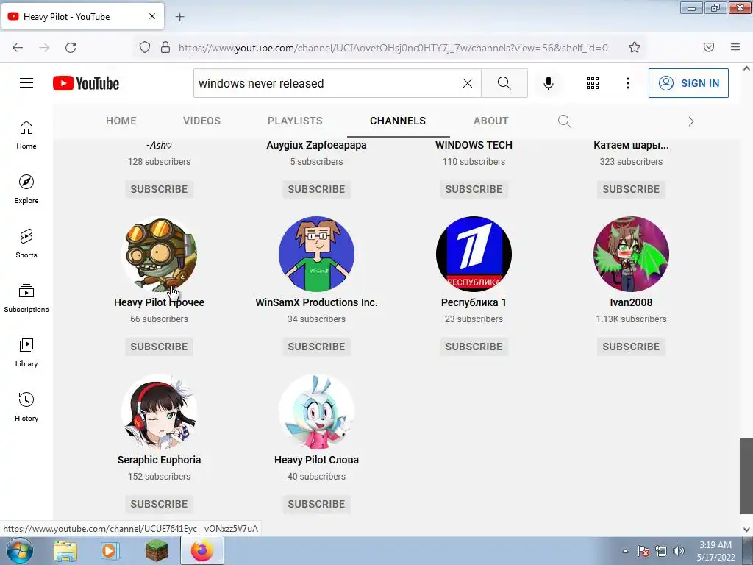Open -Ash channel name link
The width and height of the screenshot is (753, 565).
tap(159, 145)
